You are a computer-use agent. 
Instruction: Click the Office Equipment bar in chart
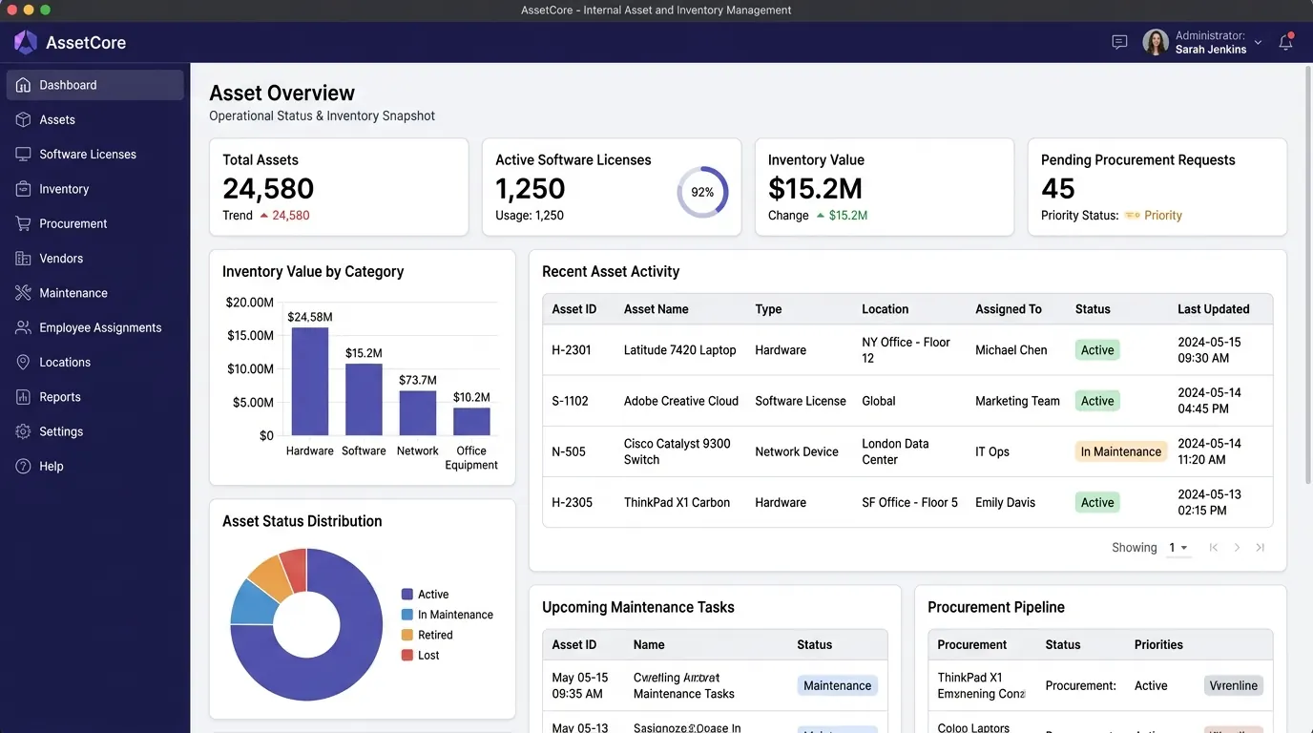coord(471,422)
